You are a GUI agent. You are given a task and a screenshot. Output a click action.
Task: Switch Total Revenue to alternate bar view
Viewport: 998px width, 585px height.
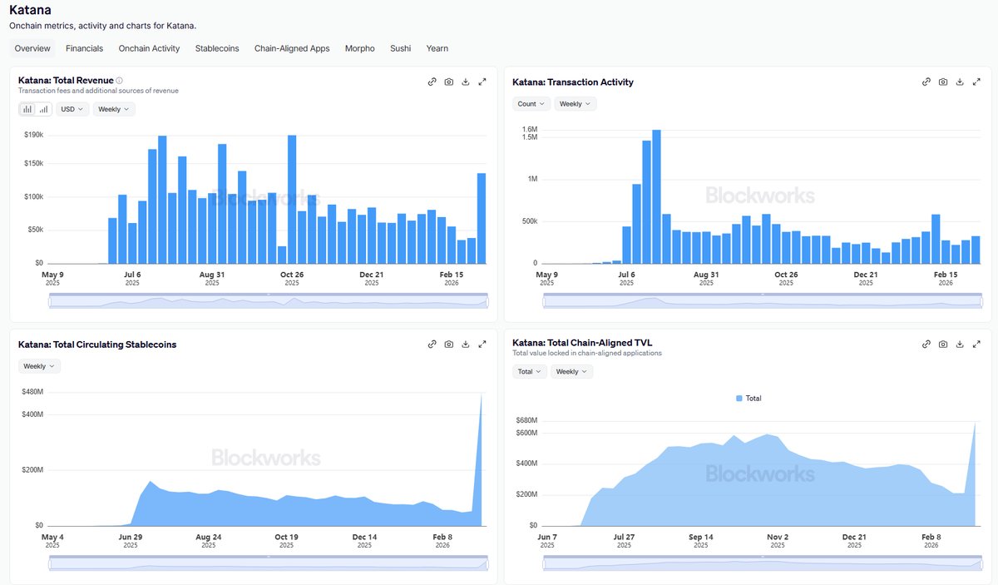pyautogui.click(x=43, y=109)
